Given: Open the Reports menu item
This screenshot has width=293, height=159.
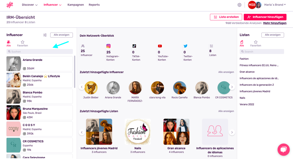Looking at the screenshot, I should pos(94,5).
